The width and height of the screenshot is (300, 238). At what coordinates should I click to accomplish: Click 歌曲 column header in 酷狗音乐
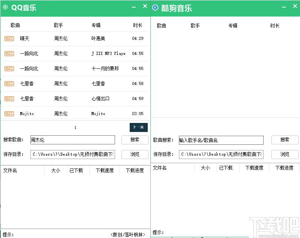click(162, 26)
